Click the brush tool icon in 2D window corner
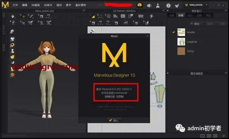This screenshot has height=139, width=229. (x=92, y=31)
